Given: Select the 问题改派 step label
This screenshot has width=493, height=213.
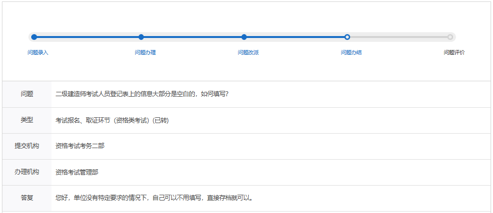Looking at the screenshot, I should (248, 52).
